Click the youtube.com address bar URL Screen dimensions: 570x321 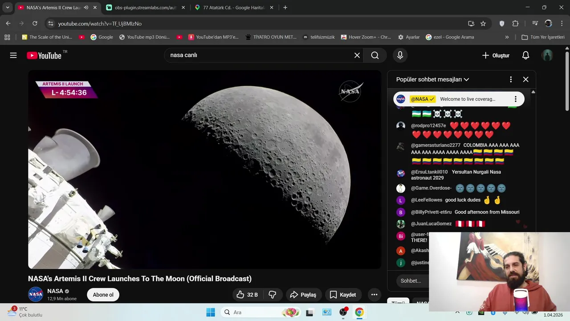pos(100,24)
